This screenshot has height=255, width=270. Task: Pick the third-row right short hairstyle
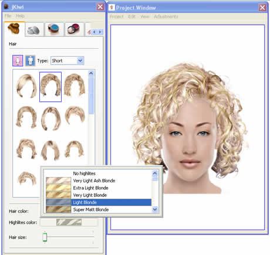pos(75,149)
